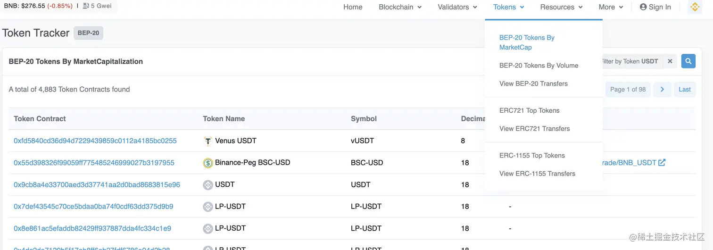
Task: Click the Filter by Token USDT field
Action: click(631, 61)
